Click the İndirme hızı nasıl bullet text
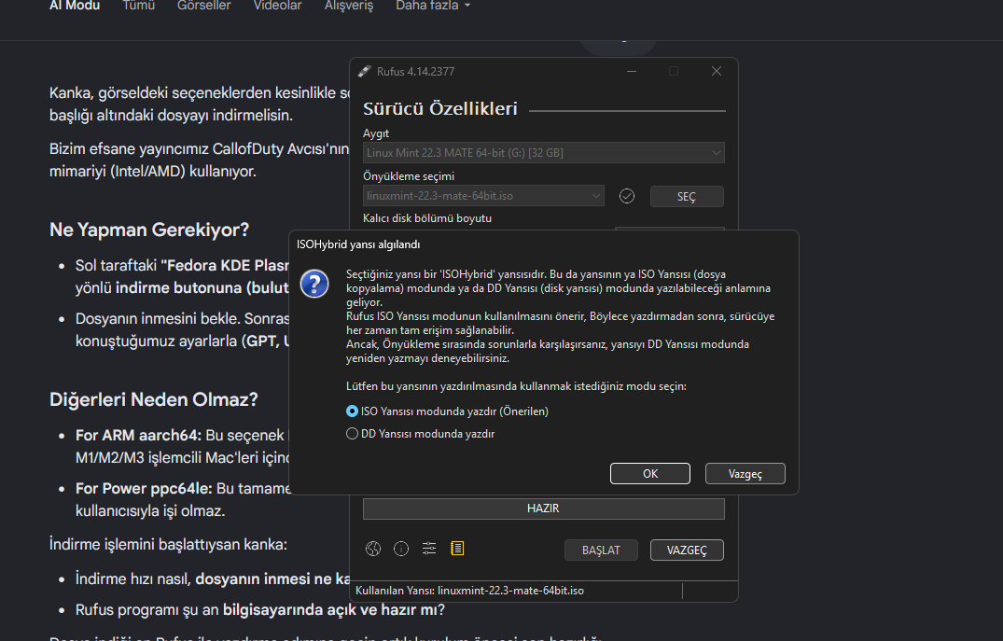The image size is (1003, 641). click(x=213, y=578)
